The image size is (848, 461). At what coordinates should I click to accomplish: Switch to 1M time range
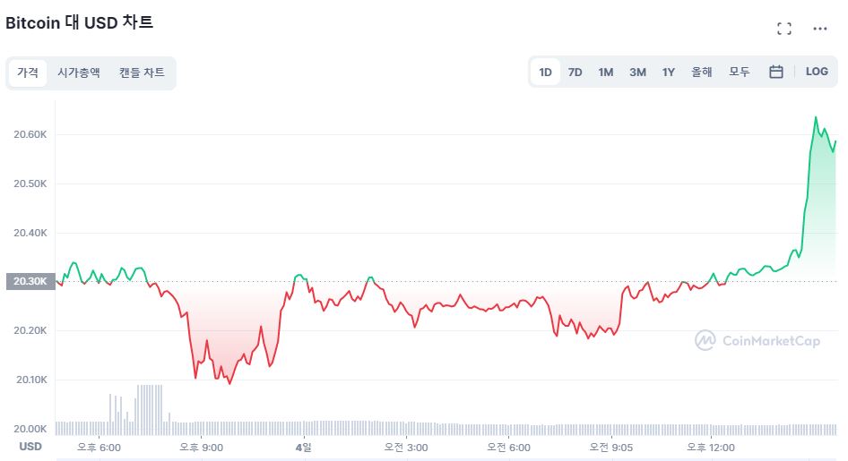click(606, 73)
